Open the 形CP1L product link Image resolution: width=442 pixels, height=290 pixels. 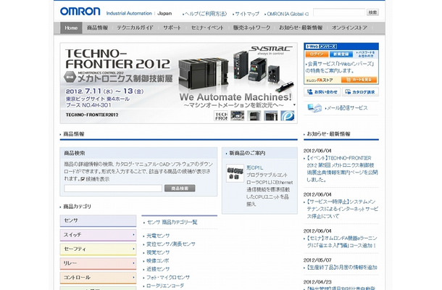click(255, 167)
